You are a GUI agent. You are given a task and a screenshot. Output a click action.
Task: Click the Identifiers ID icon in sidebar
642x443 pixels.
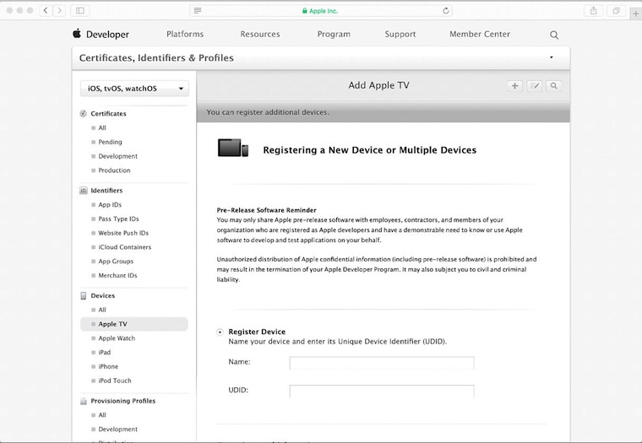pos(83,191)
